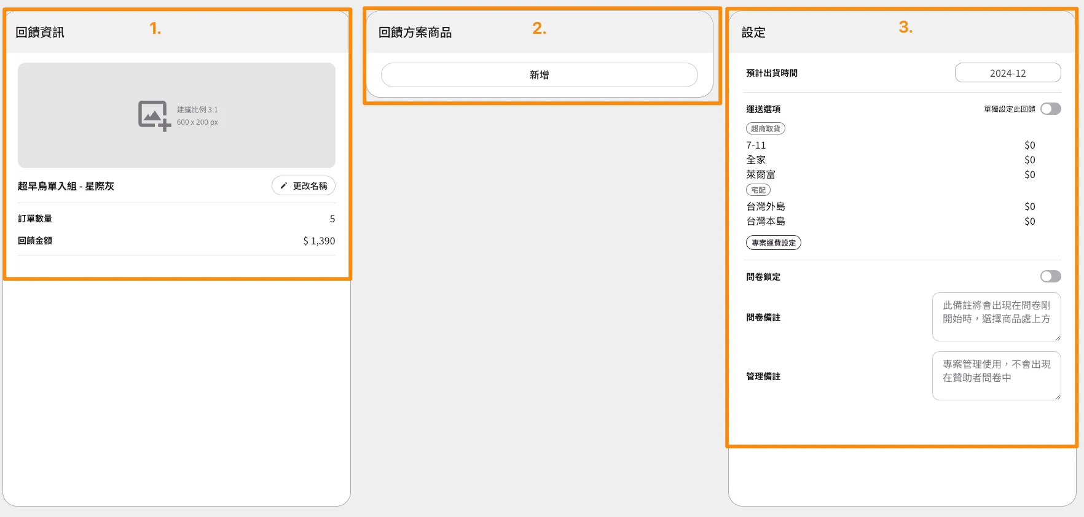Screen dimensions: 1084x517
Task: Click the 萊爾富 shipping option
Action: 761,175
